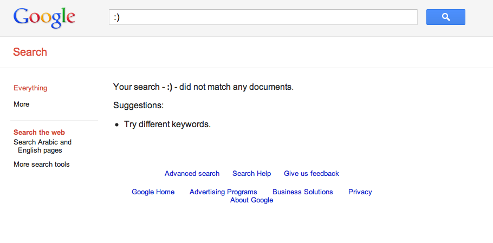Open Advertising Programs link
Screen dimensions: 493x243
(x=223, y=192)
